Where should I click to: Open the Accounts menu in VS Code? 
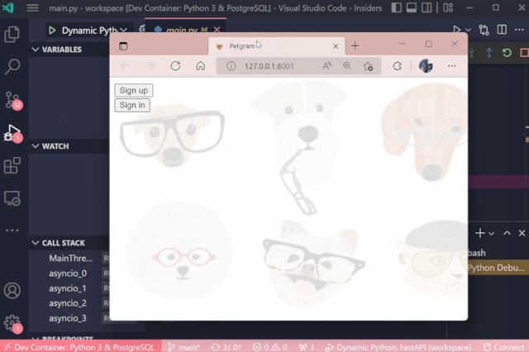12,291
